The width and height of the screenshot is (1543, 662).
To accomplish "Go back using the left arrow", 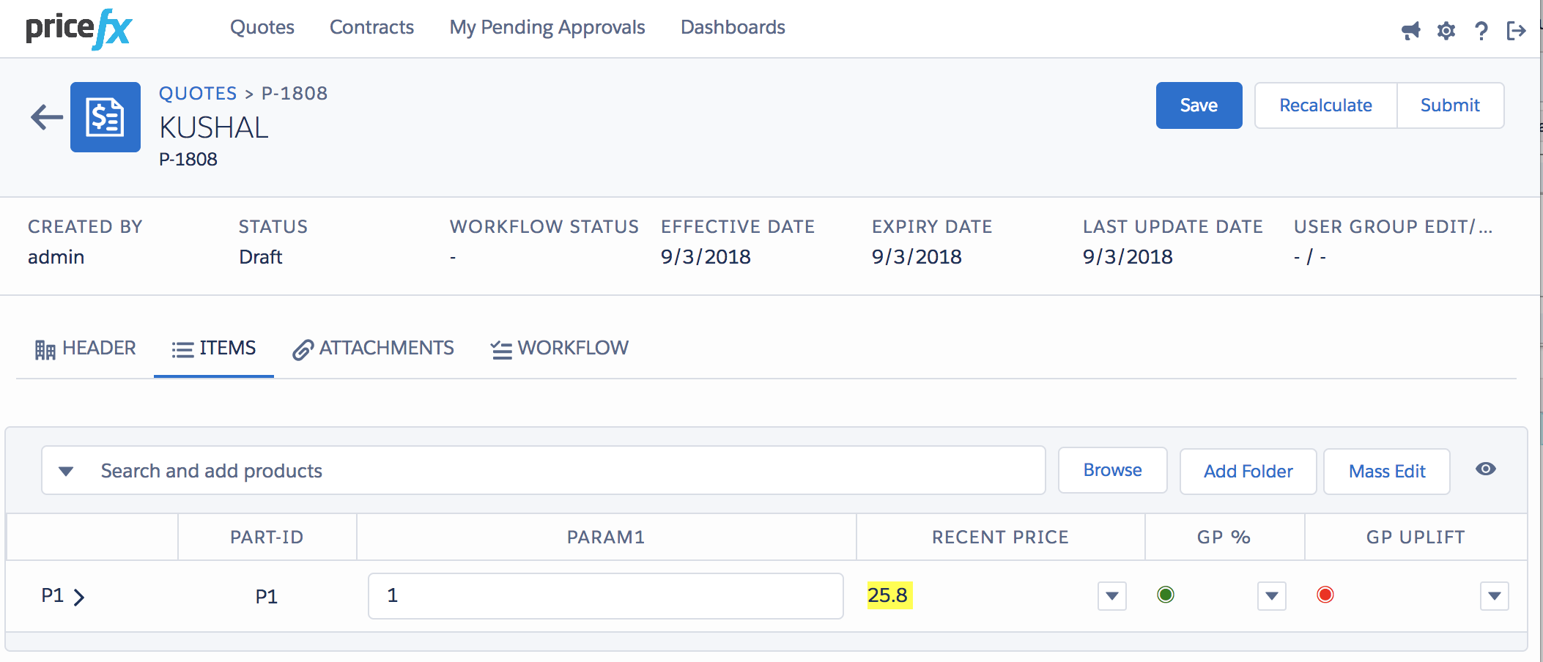I will click(x=47, y=117).
